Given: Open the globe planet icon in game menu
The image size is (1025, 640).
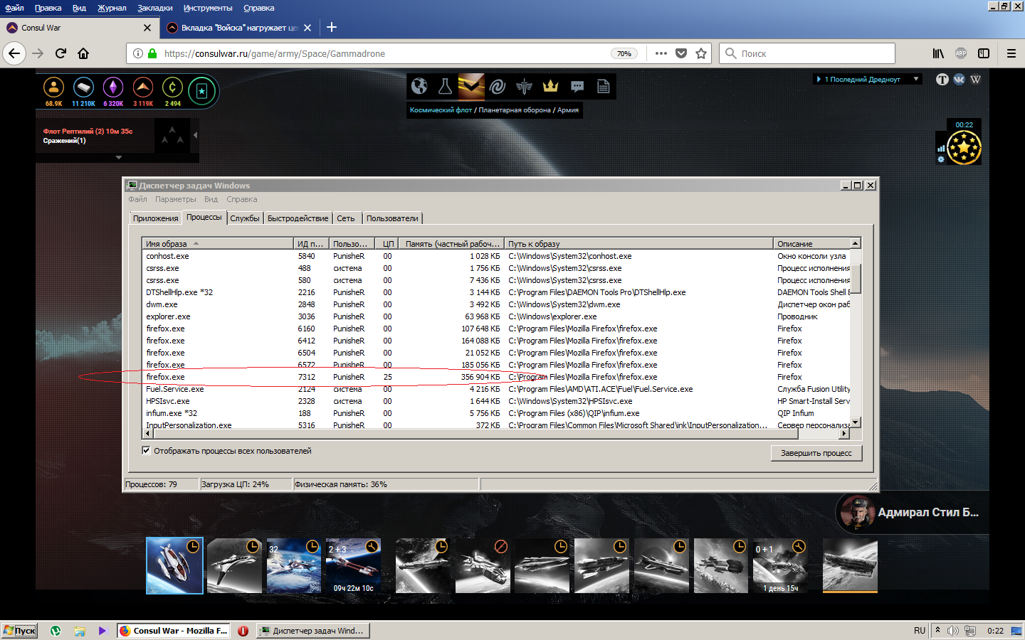Looking at the screenshot, I should coord(419,86).
